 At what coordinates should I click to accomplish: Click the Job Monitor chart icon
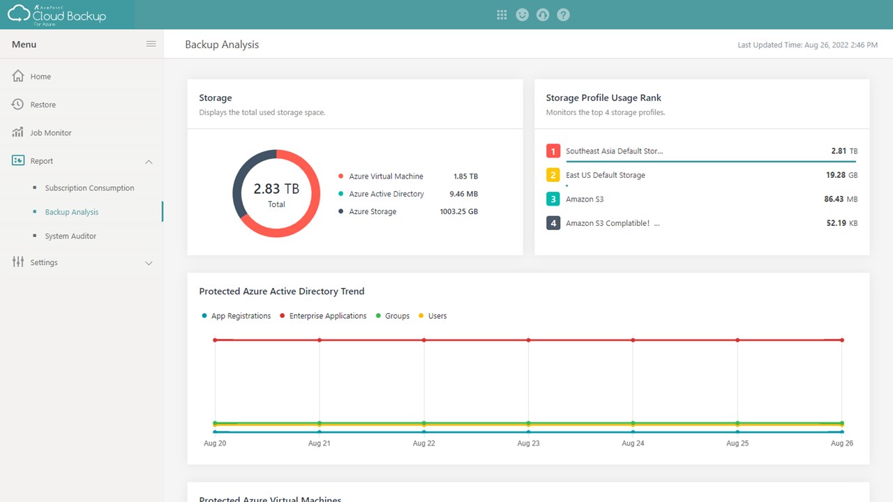pyautogui.click(x=18, y=132)
